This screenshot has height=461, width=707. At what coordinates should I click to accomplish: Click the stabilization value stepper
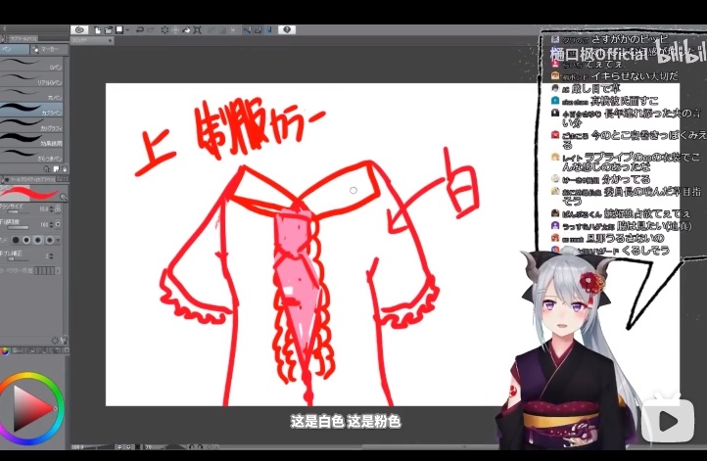tap(51, 256)
